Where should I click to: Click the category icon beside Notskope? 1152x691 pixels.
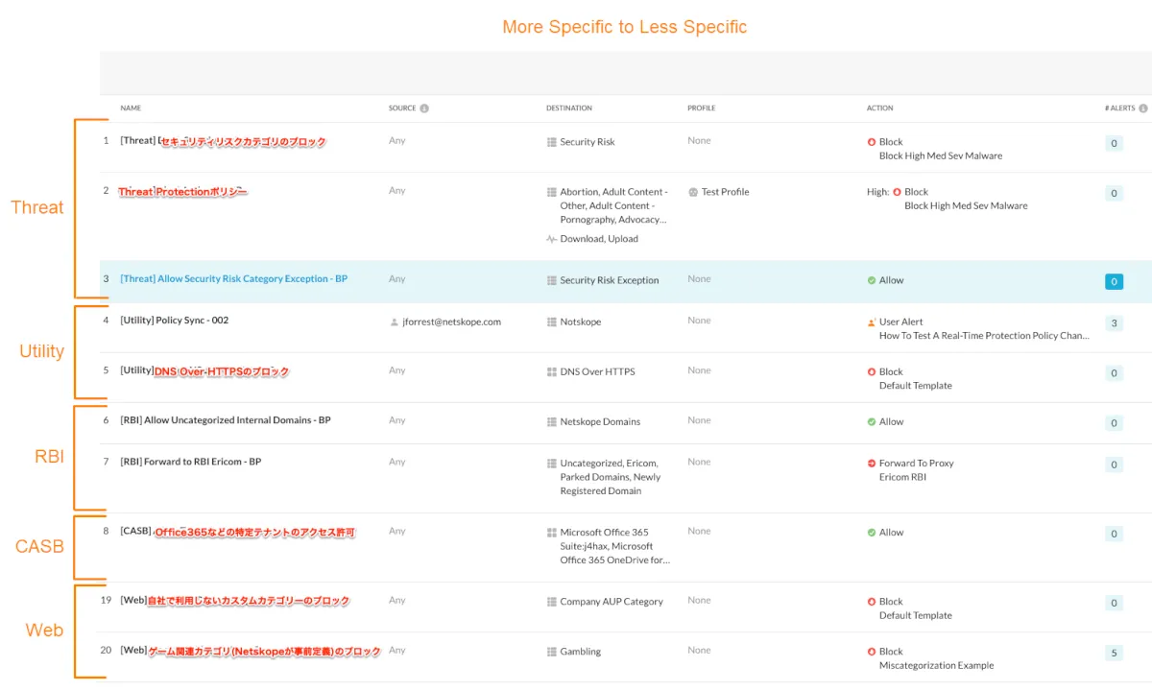(552, 322)
